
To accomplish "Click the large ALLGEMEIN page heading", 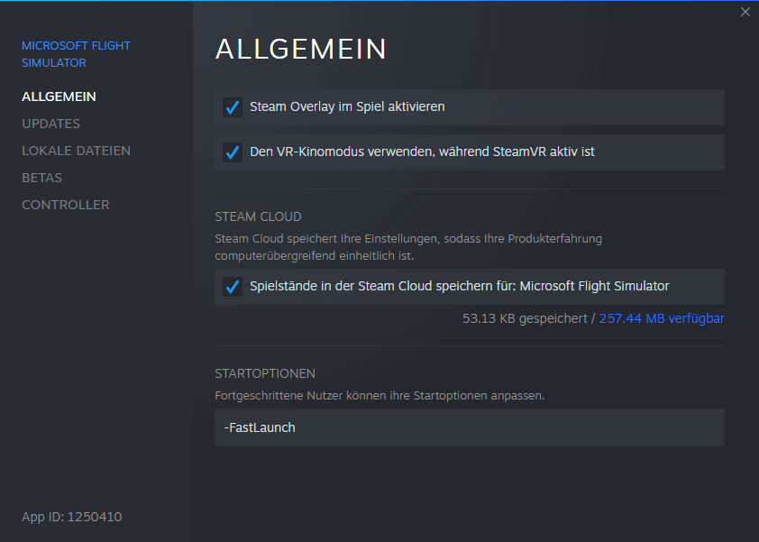I will [300, 50].
